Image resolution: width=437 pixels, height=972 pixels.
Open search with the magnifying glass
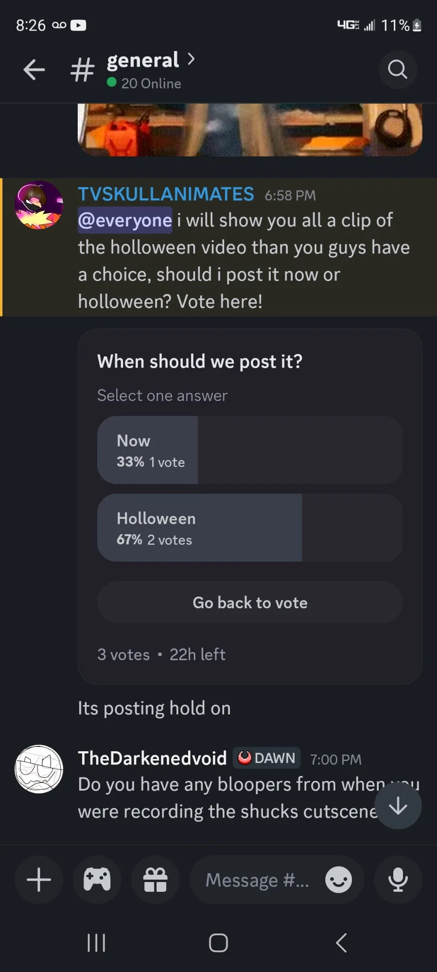pos(398,70)
